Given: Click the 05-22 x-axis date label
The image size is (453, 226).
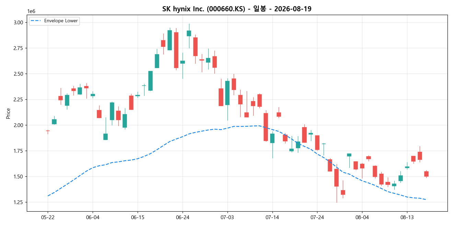Looking at the screenshot, I should click(48, 217).
